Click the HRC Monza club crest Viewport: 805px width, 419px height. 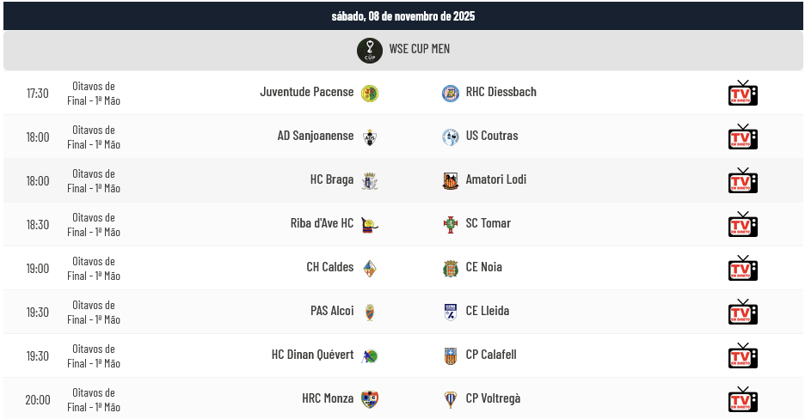click(370, 399)
